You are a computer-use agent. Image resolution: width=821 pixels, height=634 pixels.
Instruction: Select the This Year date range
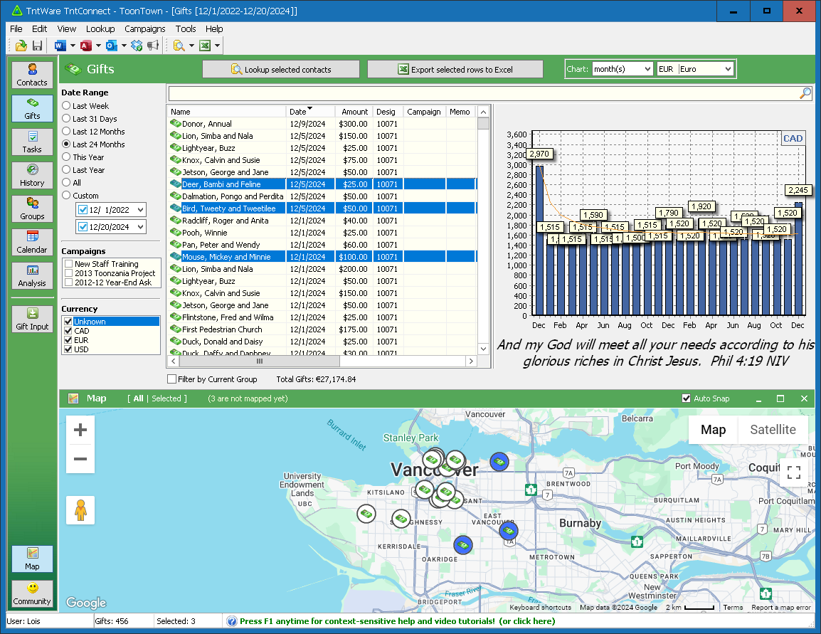tap(66, 157)
